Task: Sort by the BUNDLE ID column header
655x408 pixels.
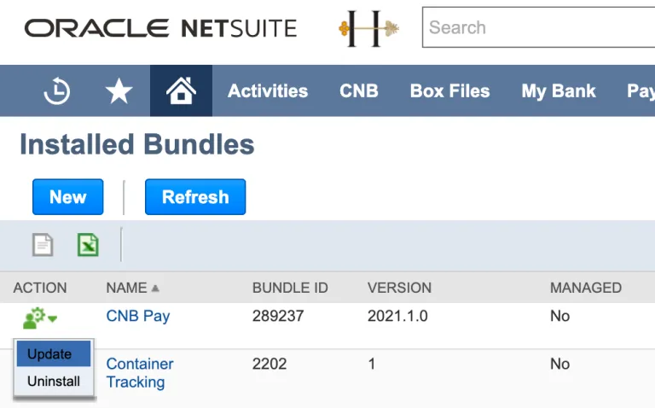Action: click(290, 288)
